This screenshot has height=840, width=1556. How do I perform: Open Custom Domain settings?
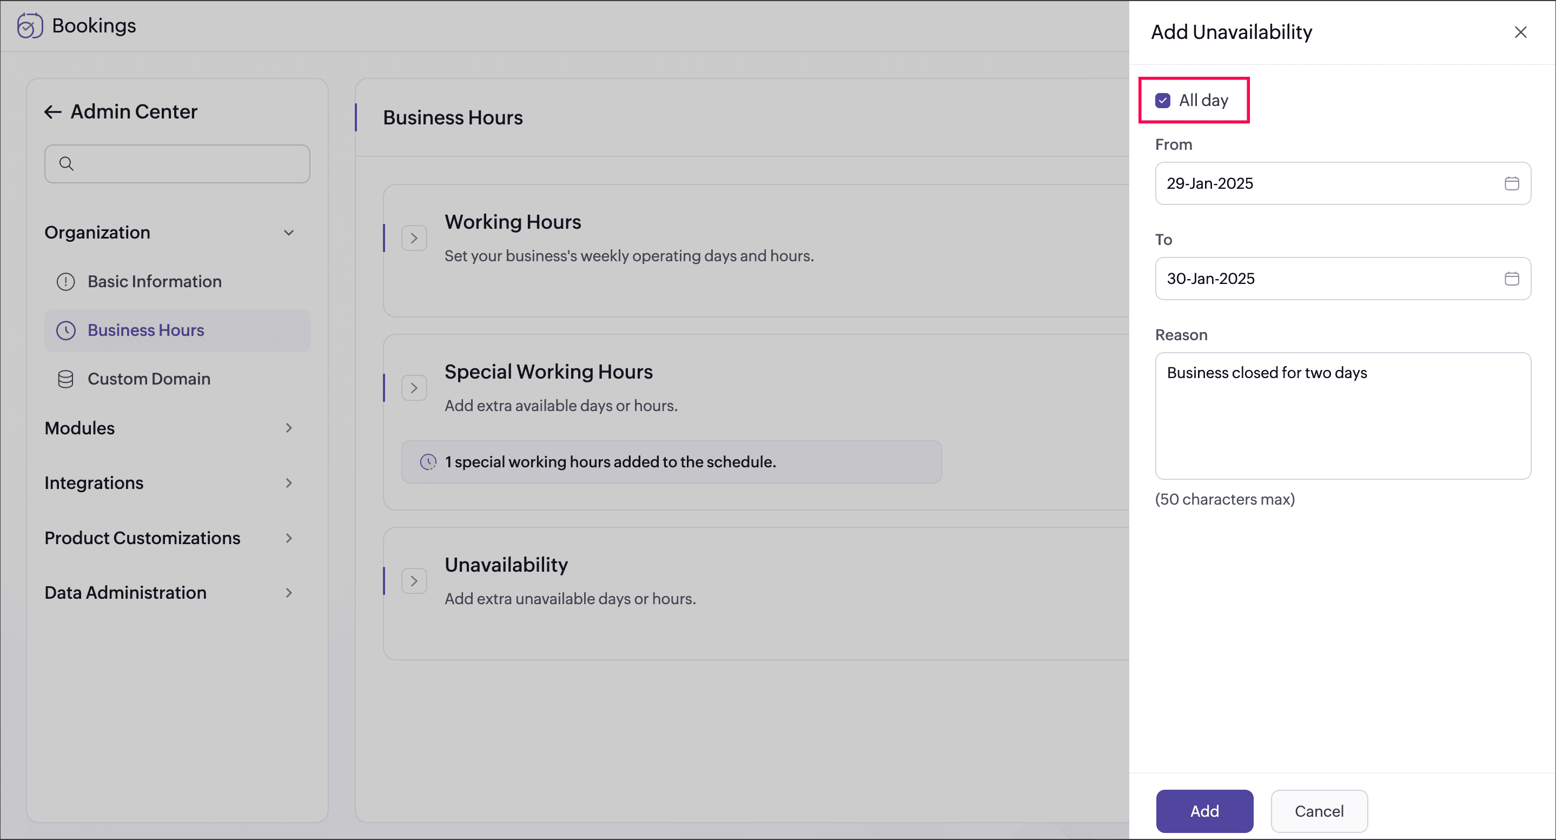[x=177, y=379]
